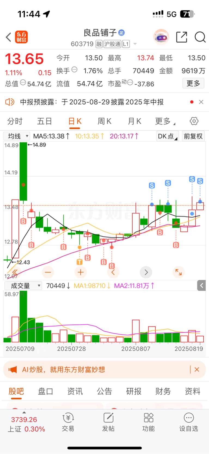
Task: Move chart left with orange arrow
Action: (x=113, y=272)
